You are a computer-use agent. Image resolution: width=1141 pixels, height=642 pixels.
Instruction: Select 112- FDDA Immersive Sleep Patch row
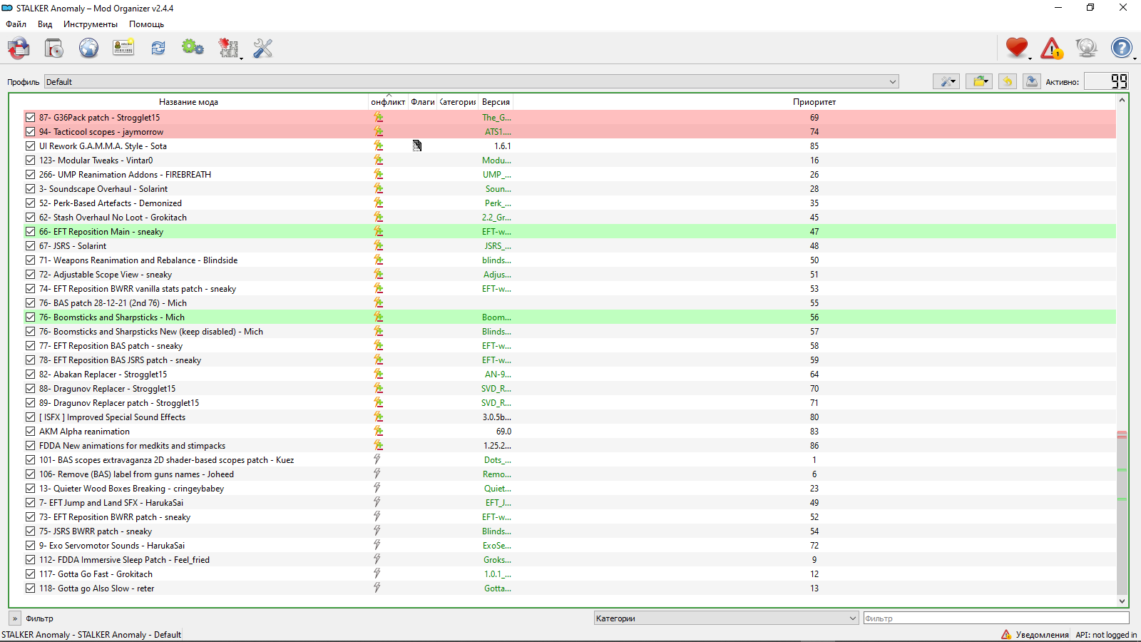tap(570, 560)
